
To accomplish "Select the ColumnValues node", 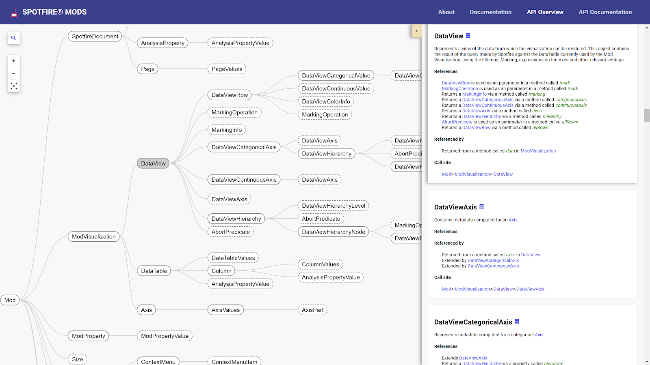I will [320, 264].
